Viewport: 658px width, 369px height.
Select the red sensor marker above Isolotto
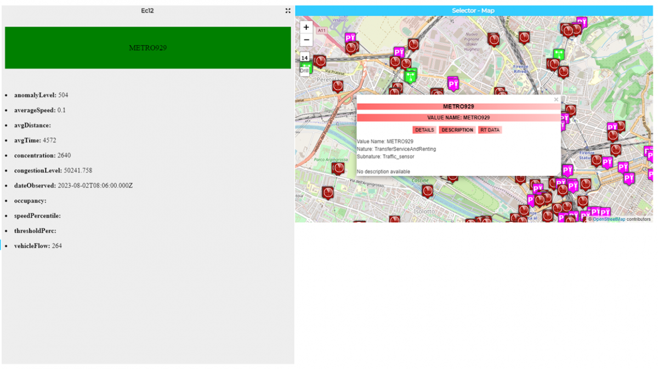pyautogui.click(x=428, y=190)
